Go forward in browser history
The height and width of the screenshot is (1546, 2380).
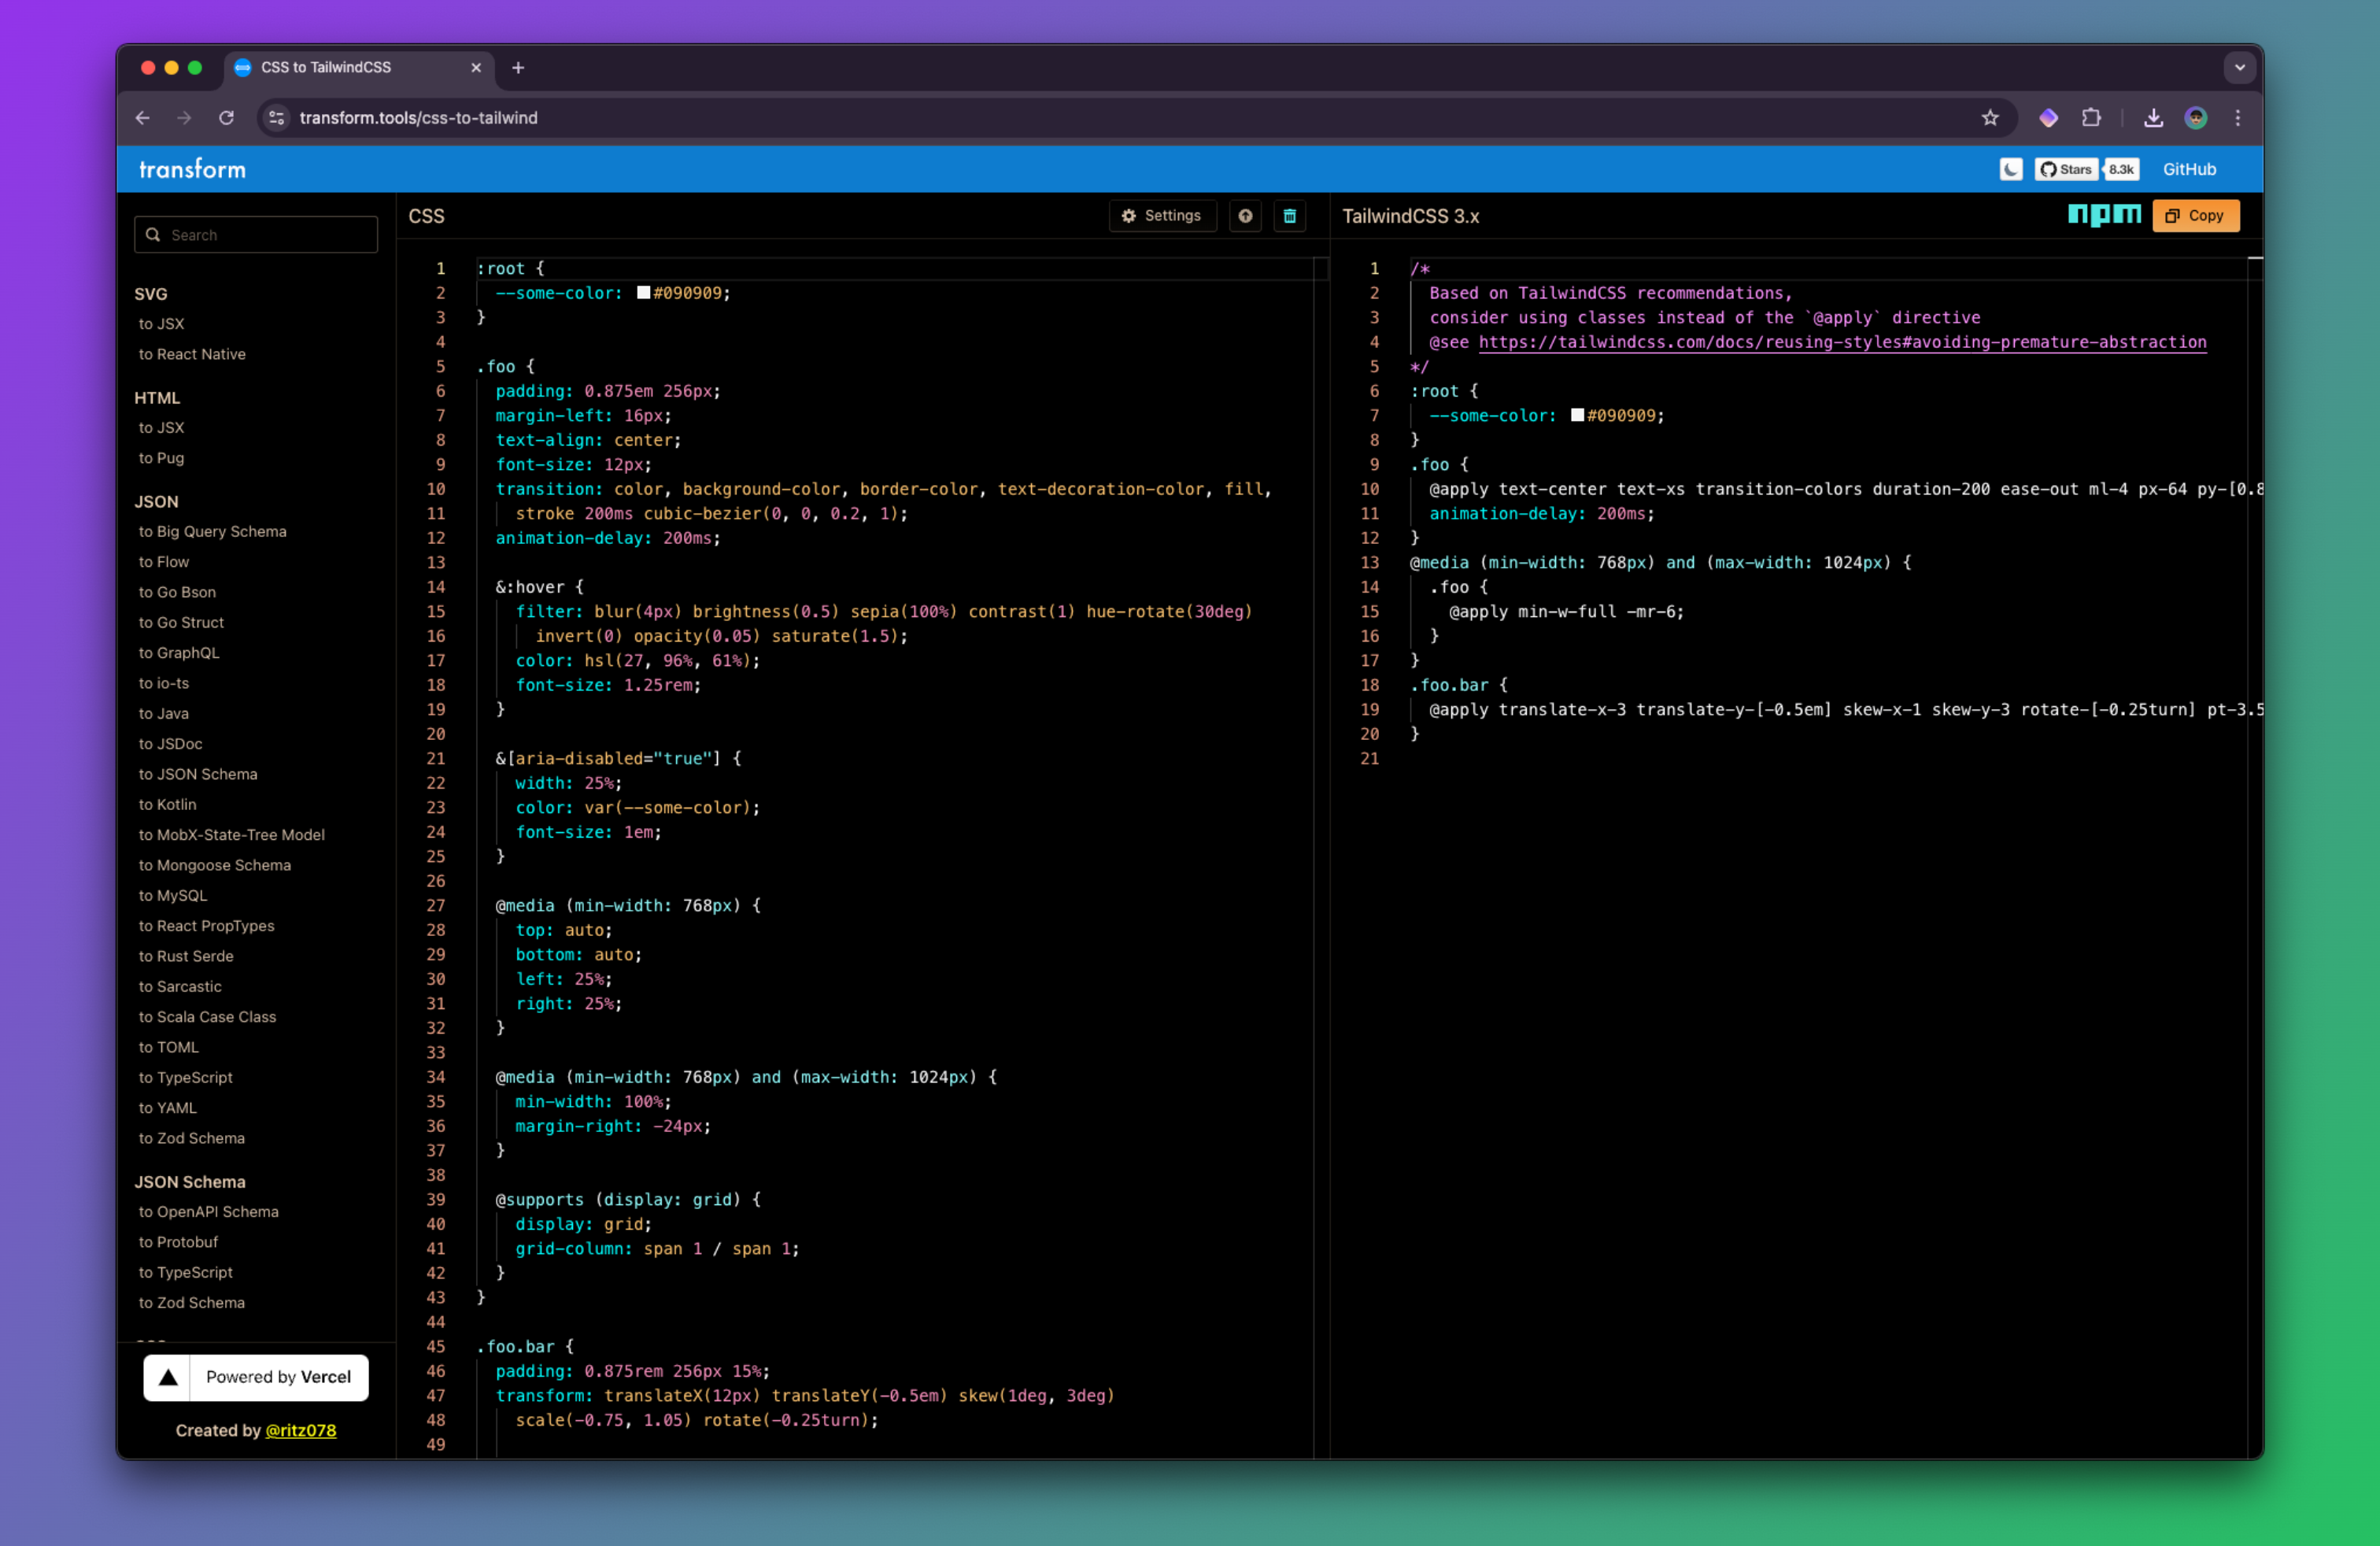(184, 118)
